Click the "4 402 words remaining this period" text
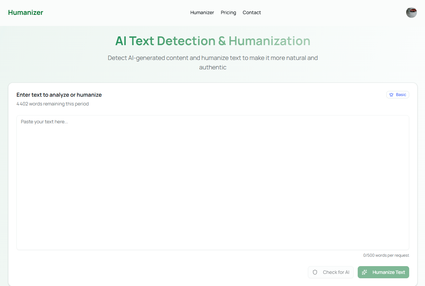The image size is (425, 286). coord(52,104)
